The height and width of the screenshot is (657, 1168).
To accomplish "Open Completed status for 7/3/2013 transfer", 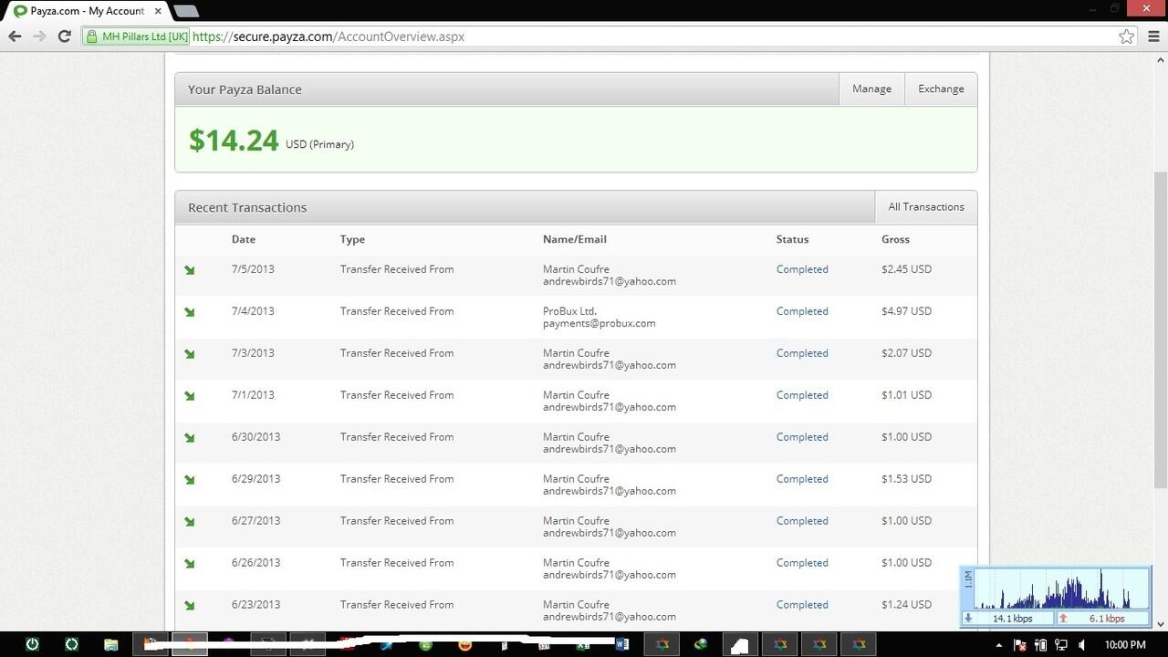I will (802, 353).
